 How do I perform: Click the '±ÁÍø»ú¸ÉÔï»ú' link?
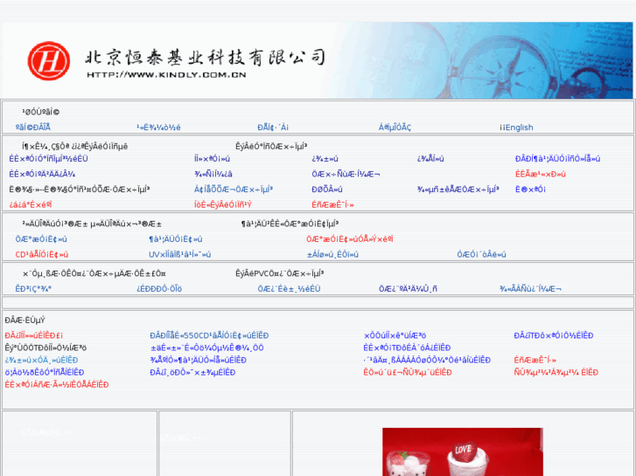click(332, 254)
